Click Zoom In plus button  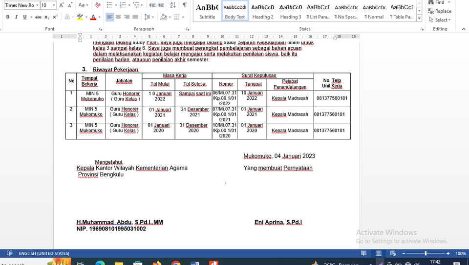448,253
